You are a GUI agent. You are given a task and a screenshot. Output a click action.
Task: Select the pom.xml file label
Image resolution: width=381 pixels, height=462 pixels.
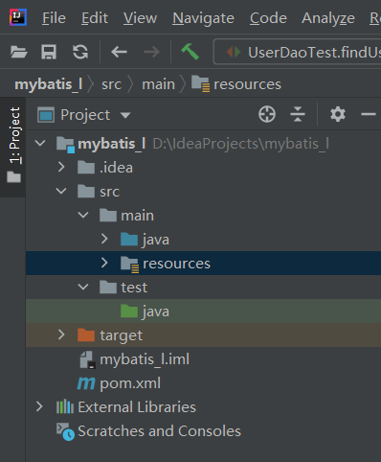click(x=130, y=383)
